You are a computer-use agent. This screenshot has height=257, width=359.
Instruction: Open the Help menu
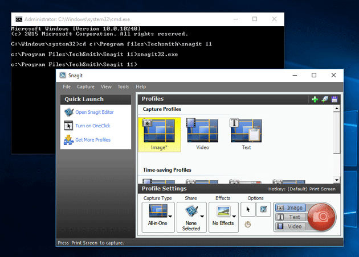point(141,87)
